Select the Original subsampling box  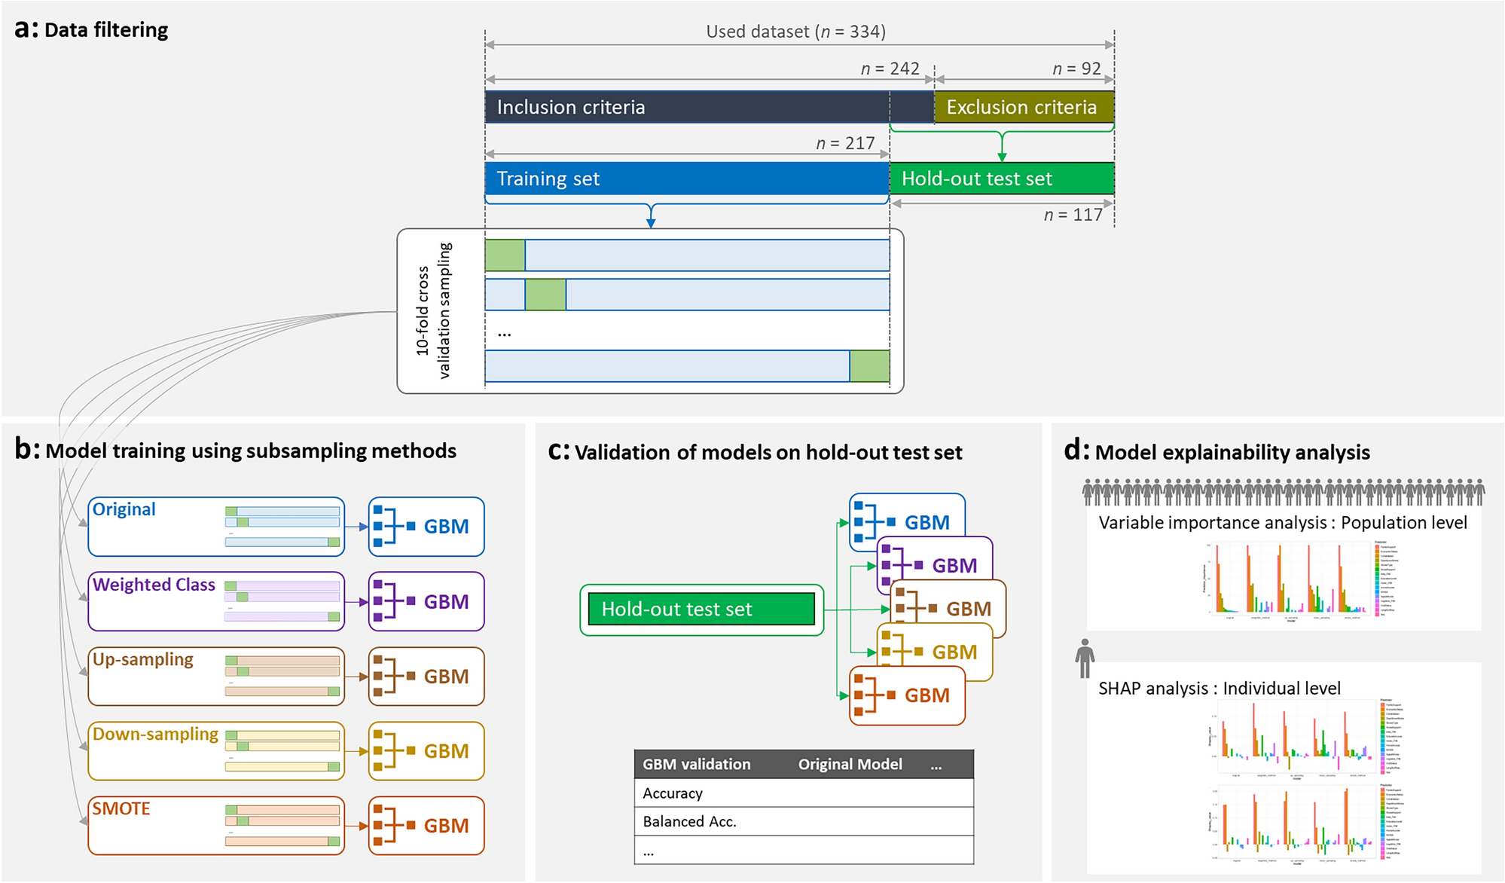215,527
